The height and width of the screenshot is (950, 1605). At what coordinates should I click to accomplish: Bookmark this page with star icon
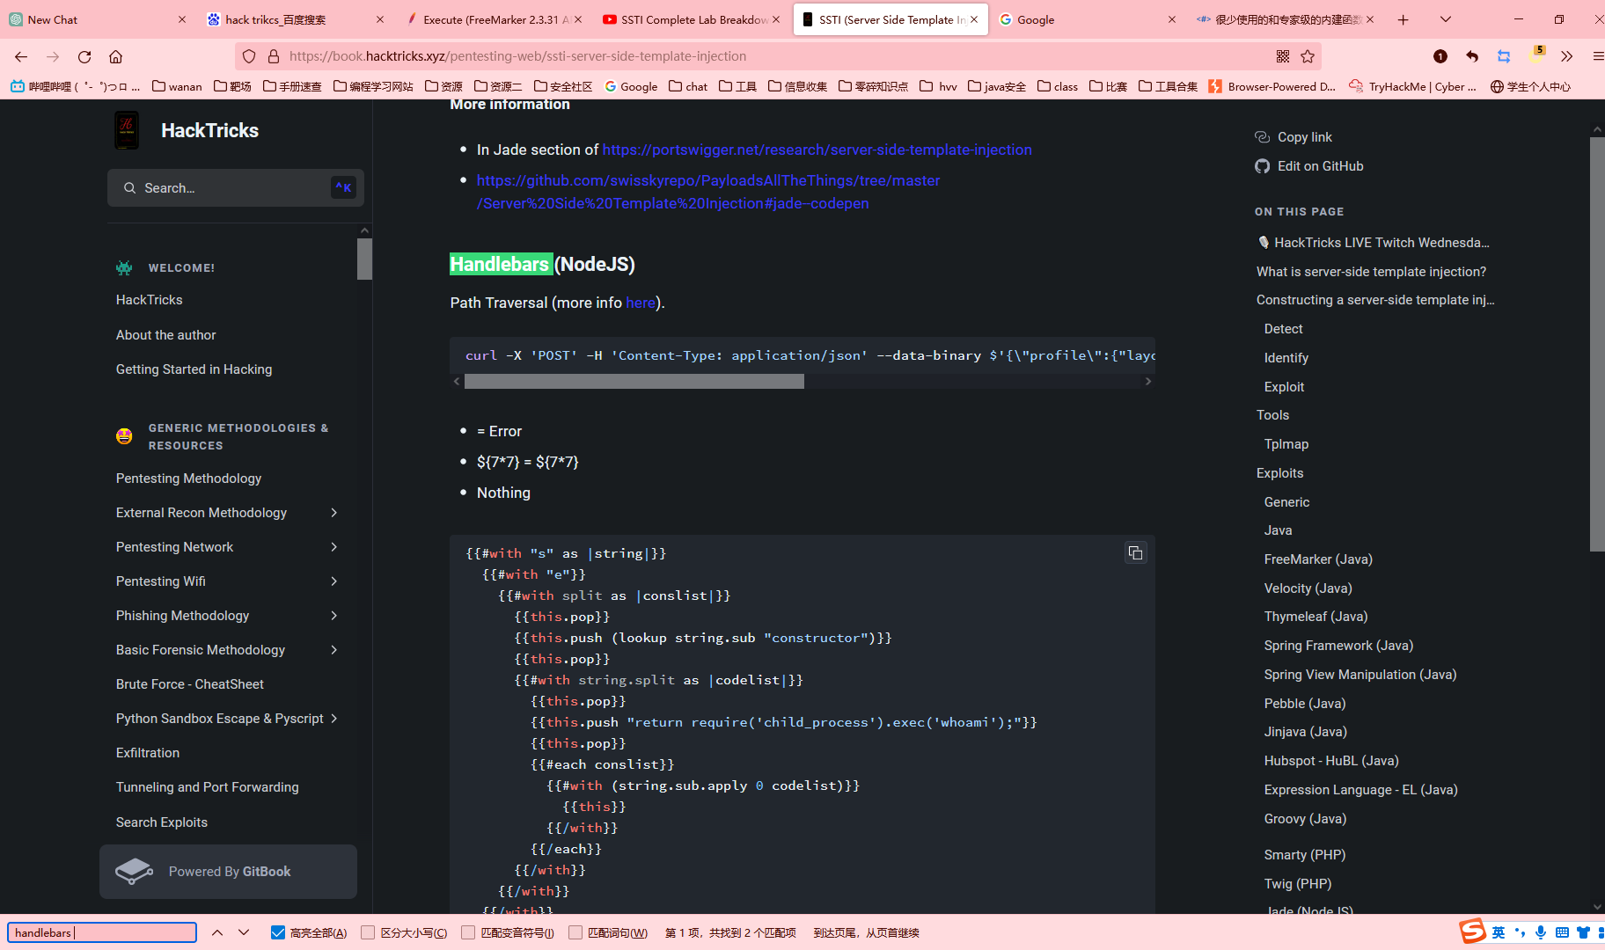tap(1308, 56)
